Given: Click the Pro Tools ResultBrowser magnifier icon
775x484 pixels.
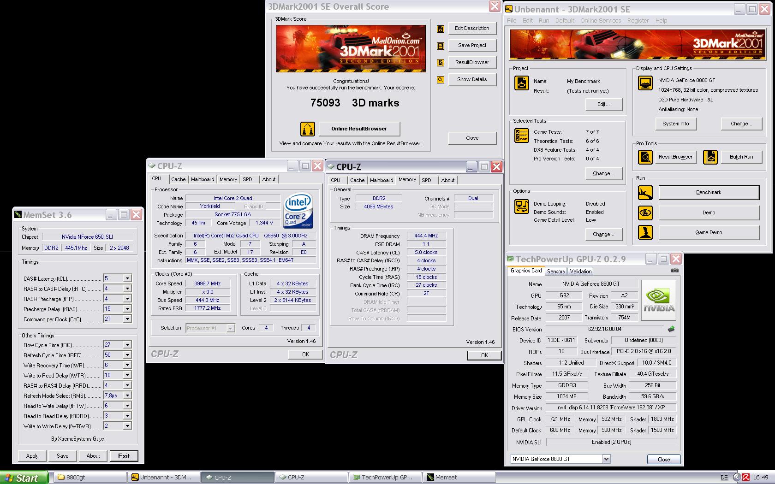Looking at the screenshot, I should pyautogui.click(x=645, y=157).
